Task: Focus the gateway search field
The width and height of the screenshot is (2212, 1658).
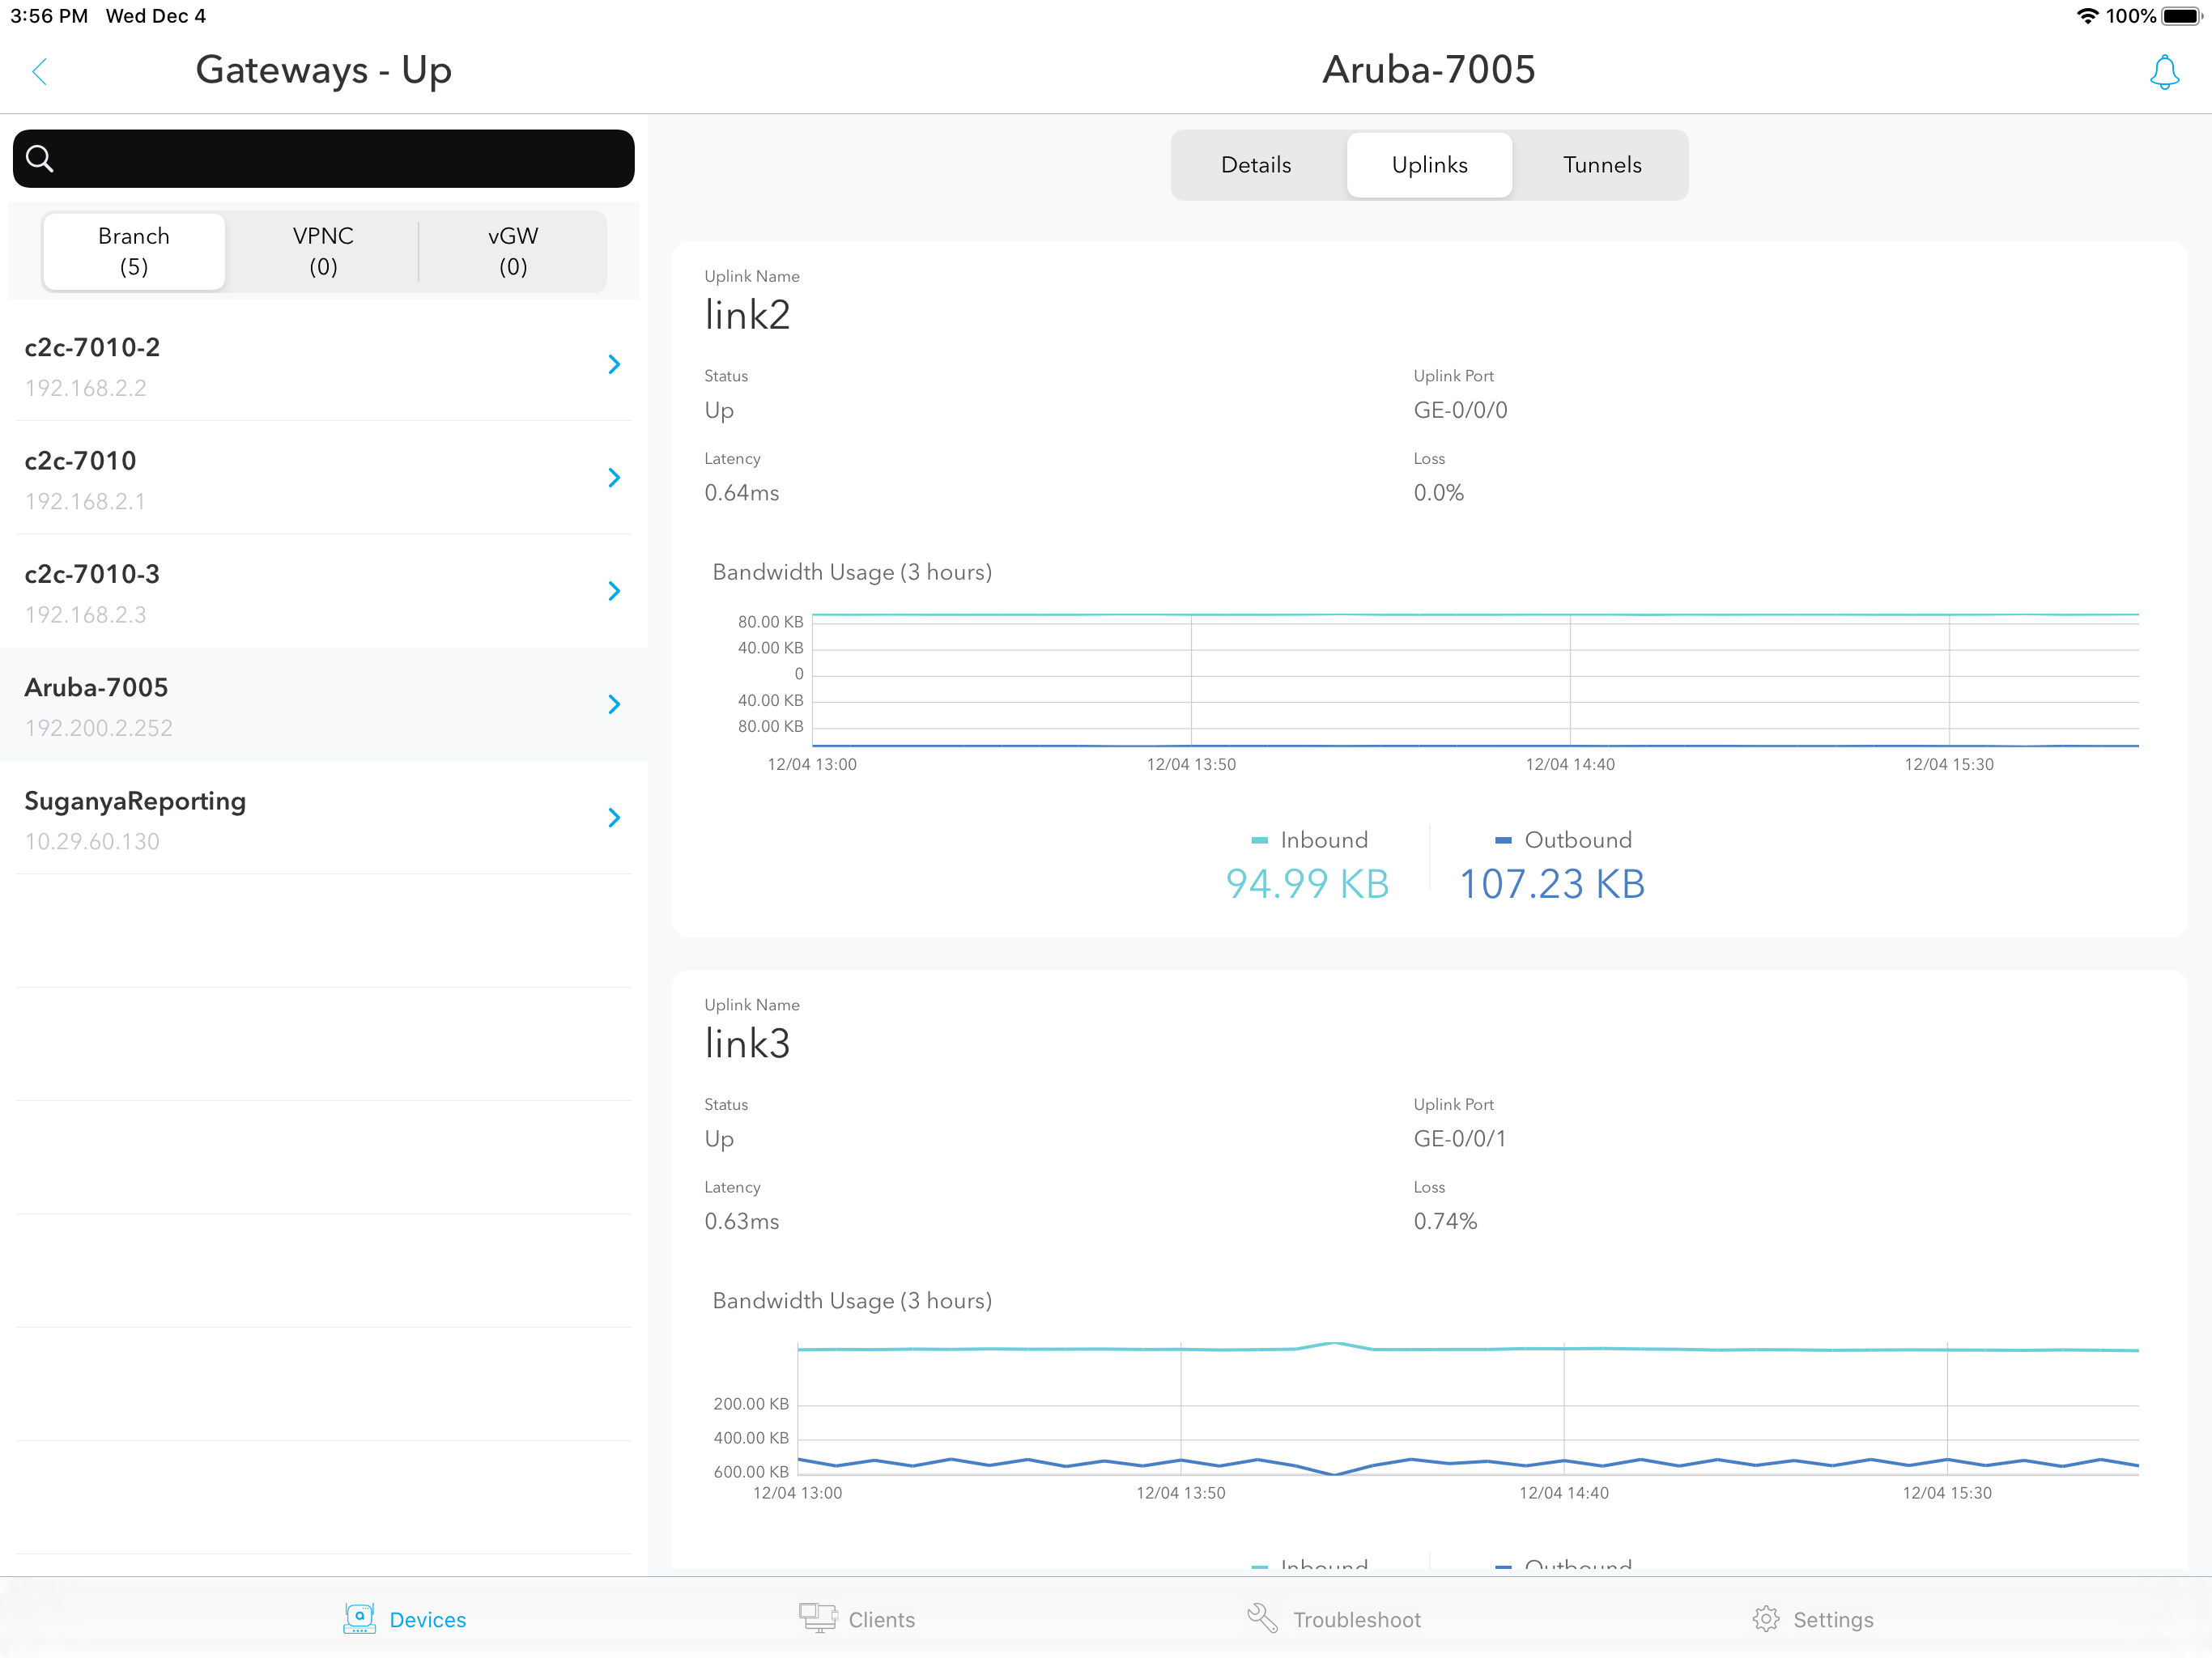Action: pos(323,158)
